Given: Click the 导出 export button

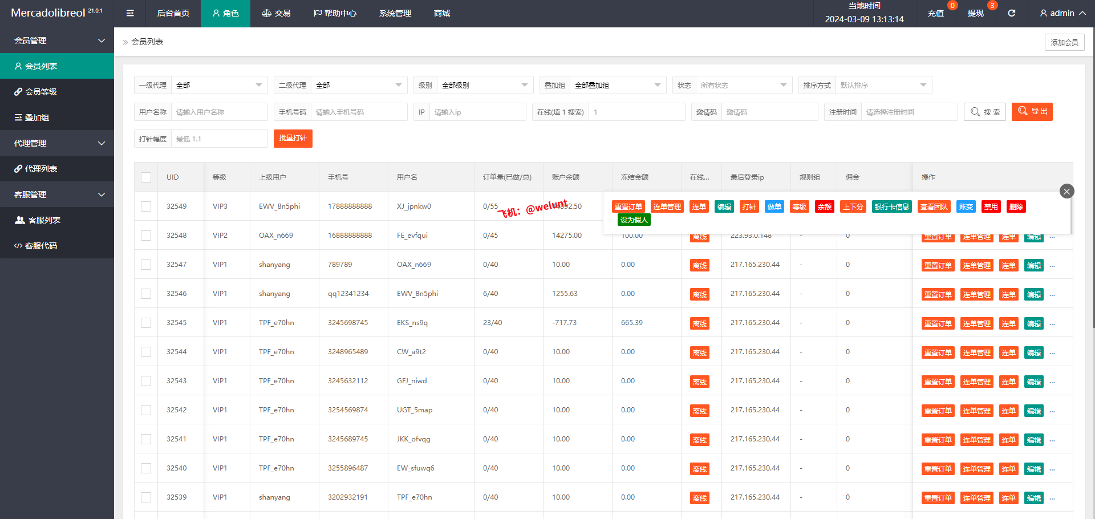Looking at the screenshot, I should [x=1032, y=112].
